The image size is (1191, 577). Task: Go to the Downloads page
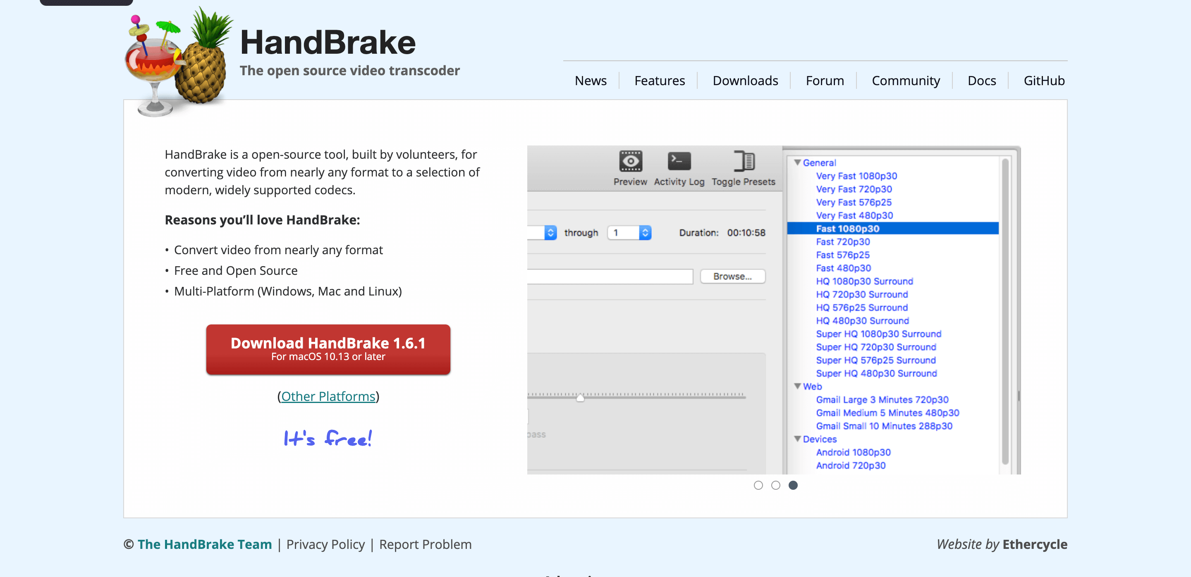[x=745, y=80]
